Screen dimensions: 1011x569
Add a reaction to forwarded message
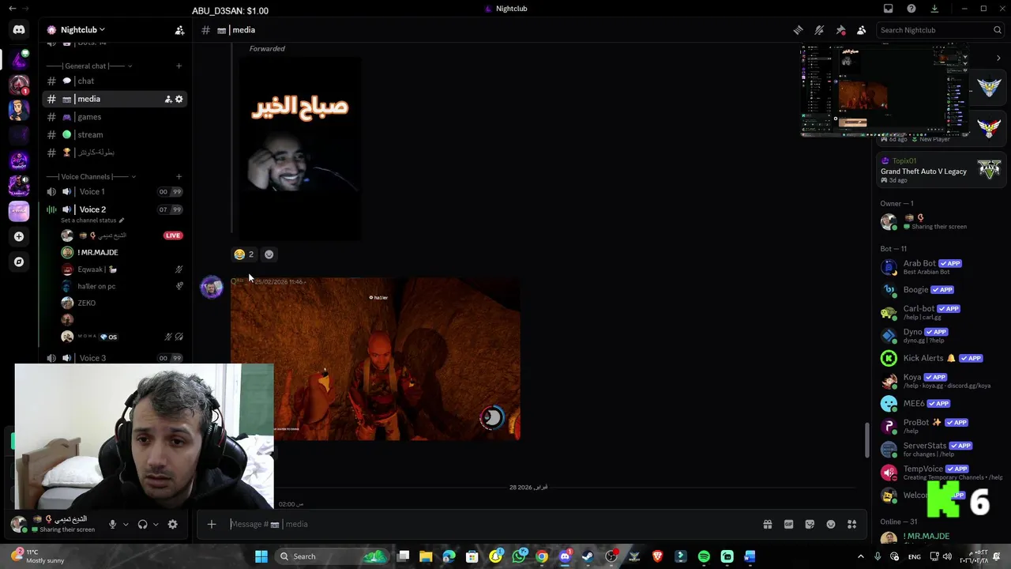click(x=269, y=254)
